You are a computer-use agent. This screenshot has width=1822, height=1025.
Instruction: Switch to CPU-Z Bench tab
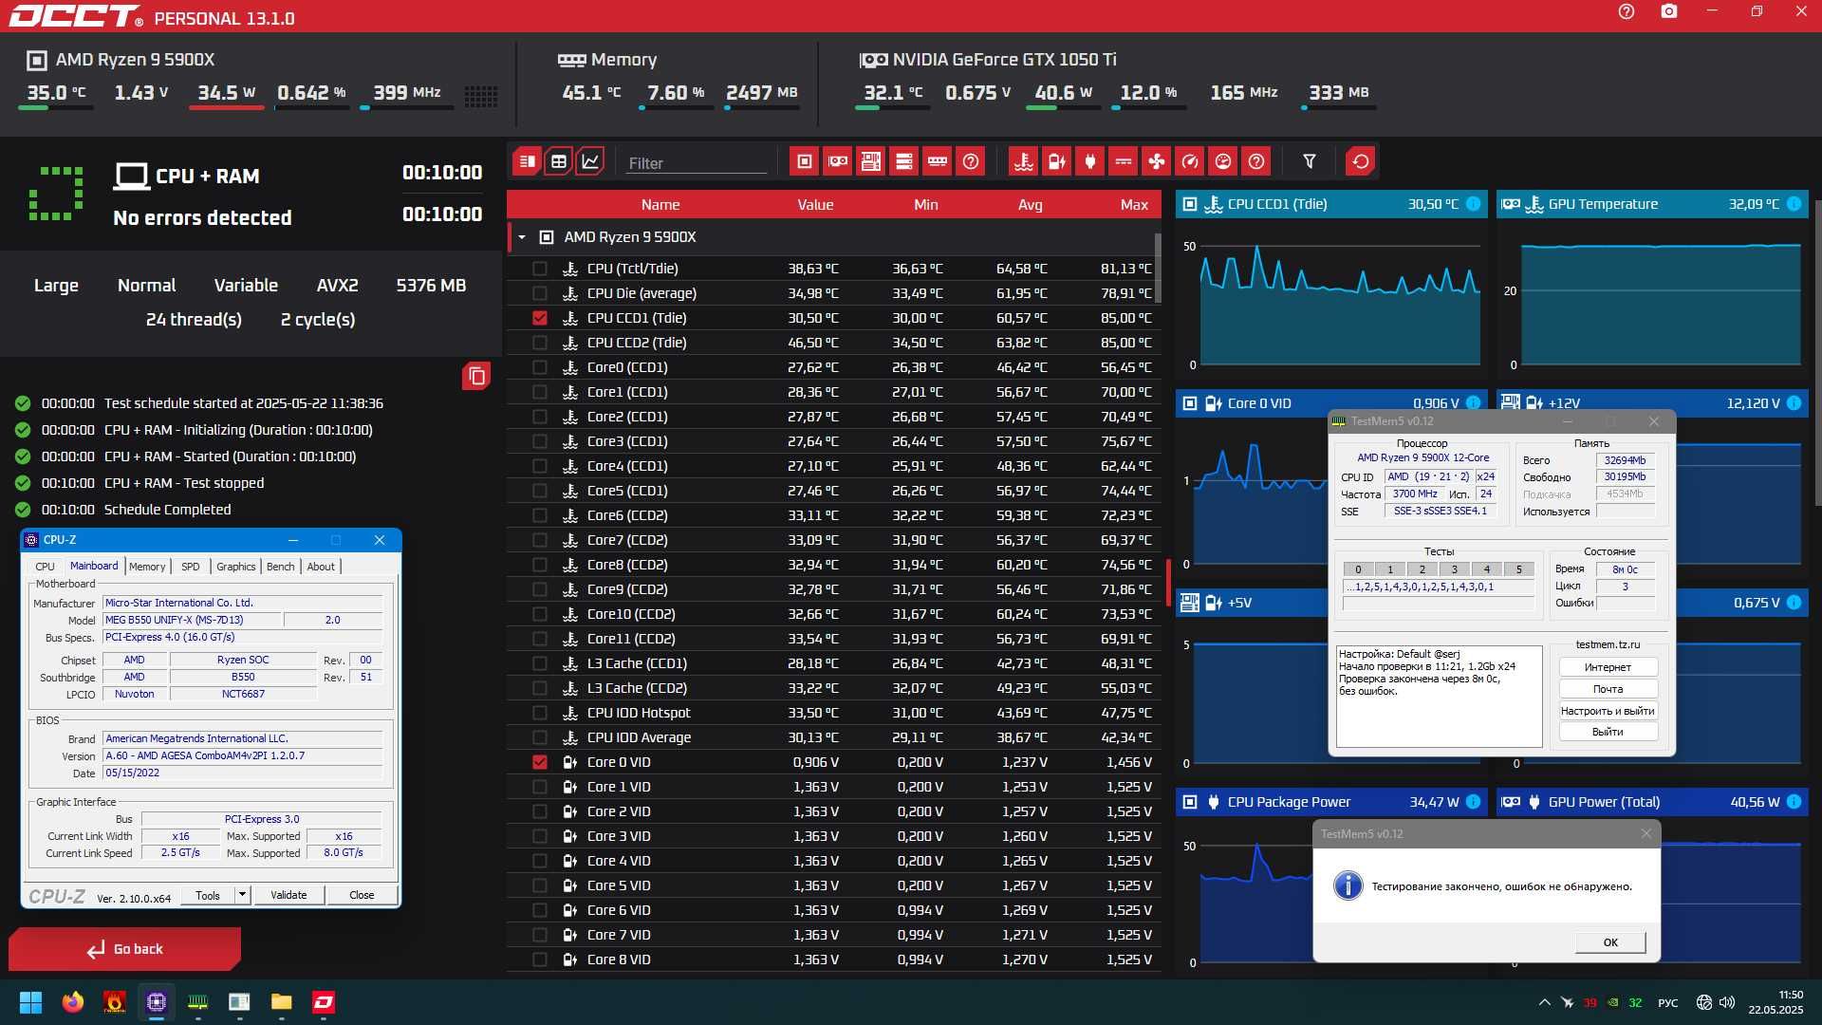point(280,567)
